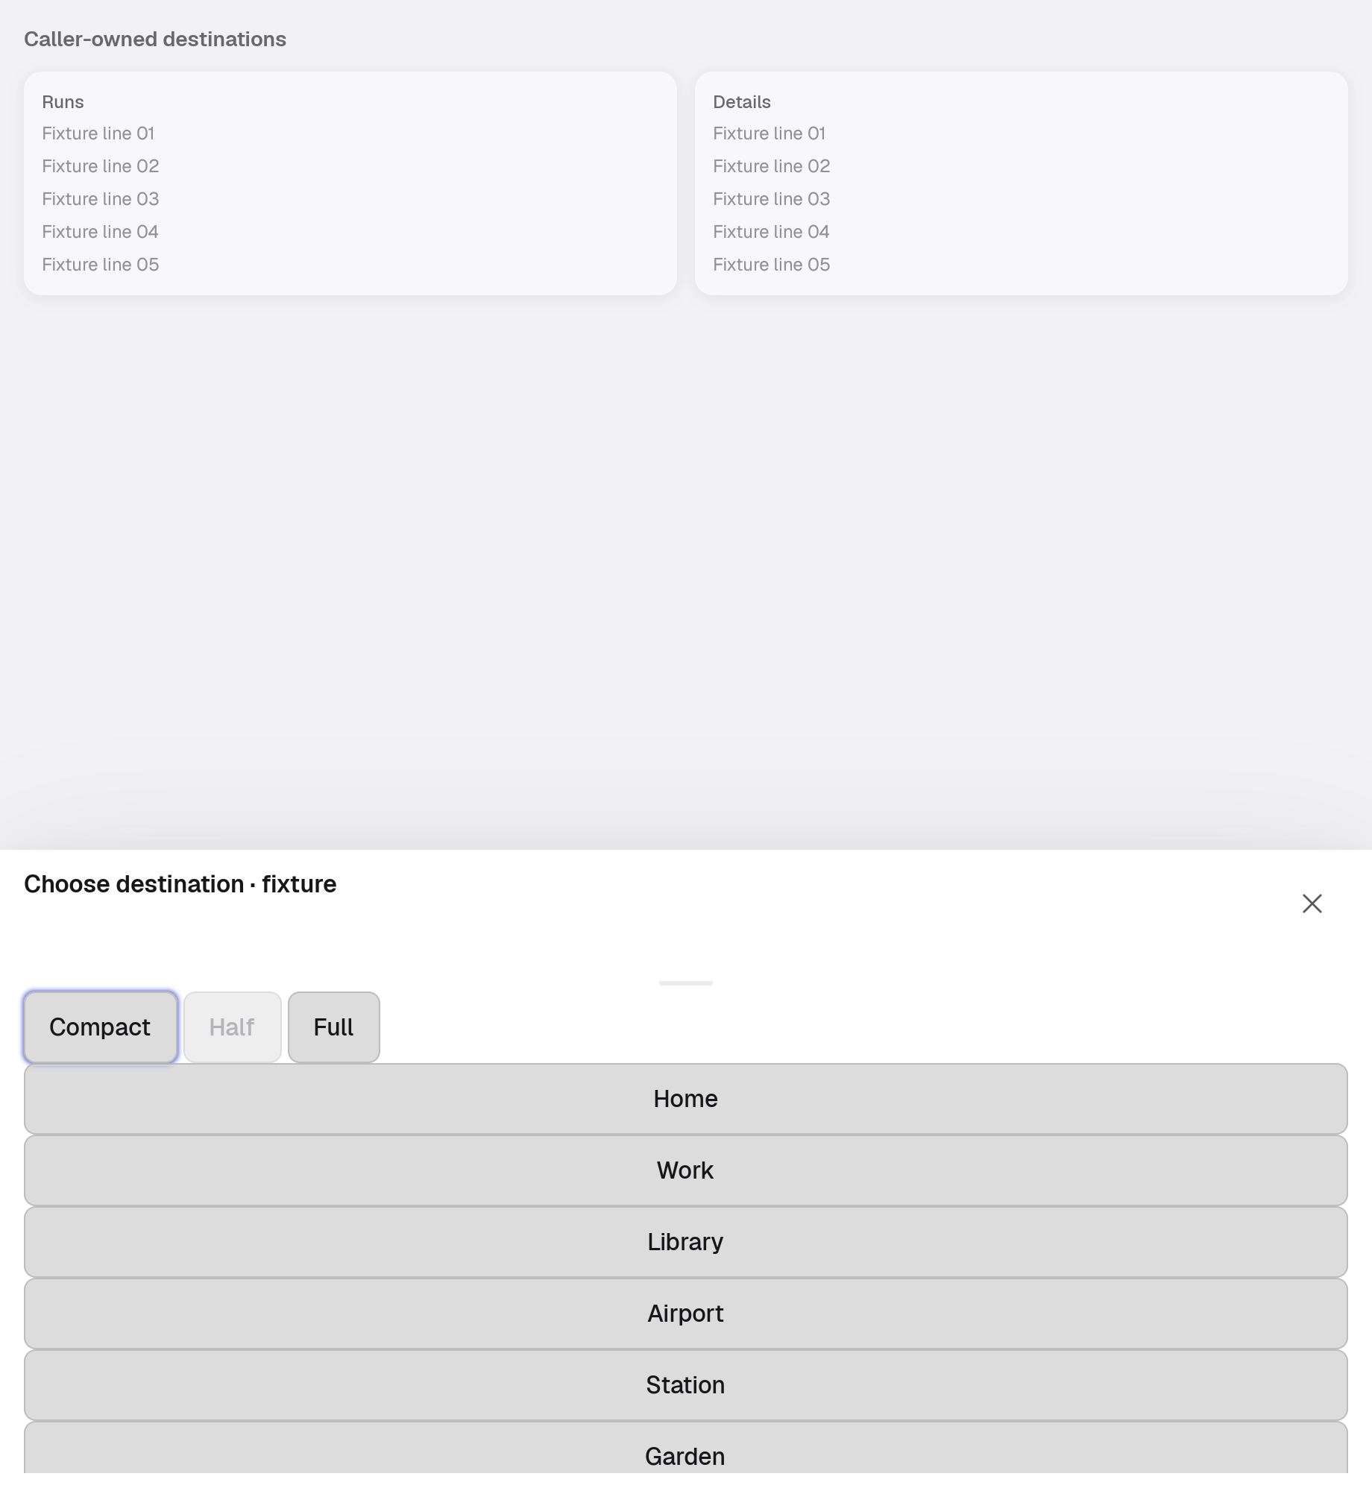
Task: Choose Work as destination
Action: coord(686,1170)
